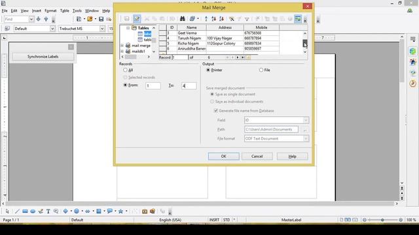This screenshot has height=235, width=419.
Task: Select the Line drawing tool
Action: tap(17, 211)
